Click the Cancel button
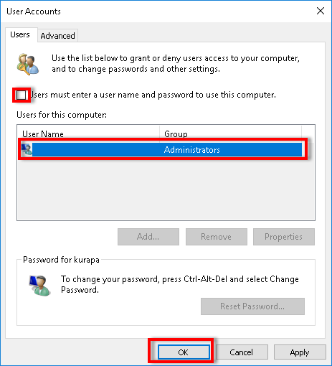Screen dimensions: 332x366 point(242,352)
